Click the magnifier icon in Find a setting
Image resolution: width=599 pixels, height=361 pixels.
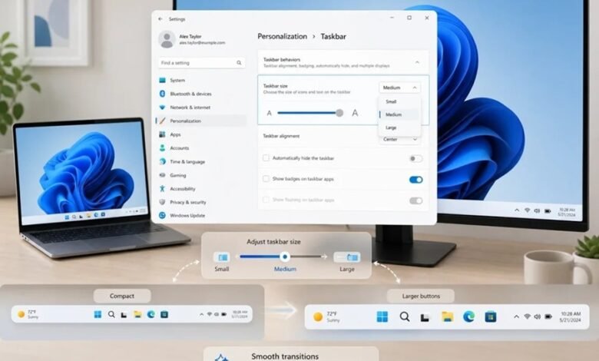click(239, 63)
